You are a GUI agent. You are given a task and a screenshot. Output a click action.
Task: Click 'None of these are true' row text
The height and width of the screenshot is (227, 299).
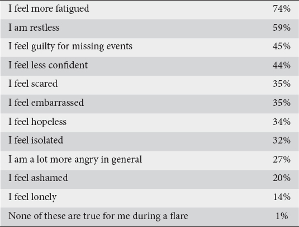98,216
